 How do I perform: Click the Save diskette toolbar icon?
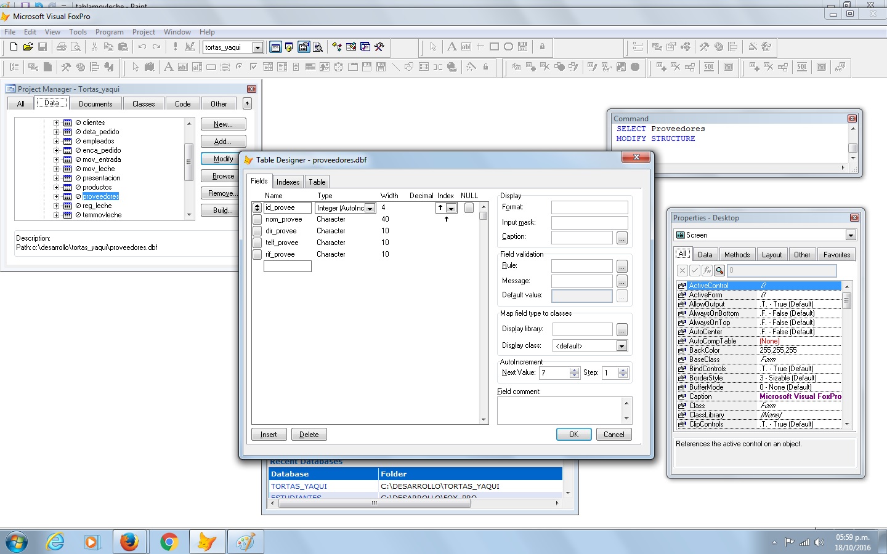43,47
